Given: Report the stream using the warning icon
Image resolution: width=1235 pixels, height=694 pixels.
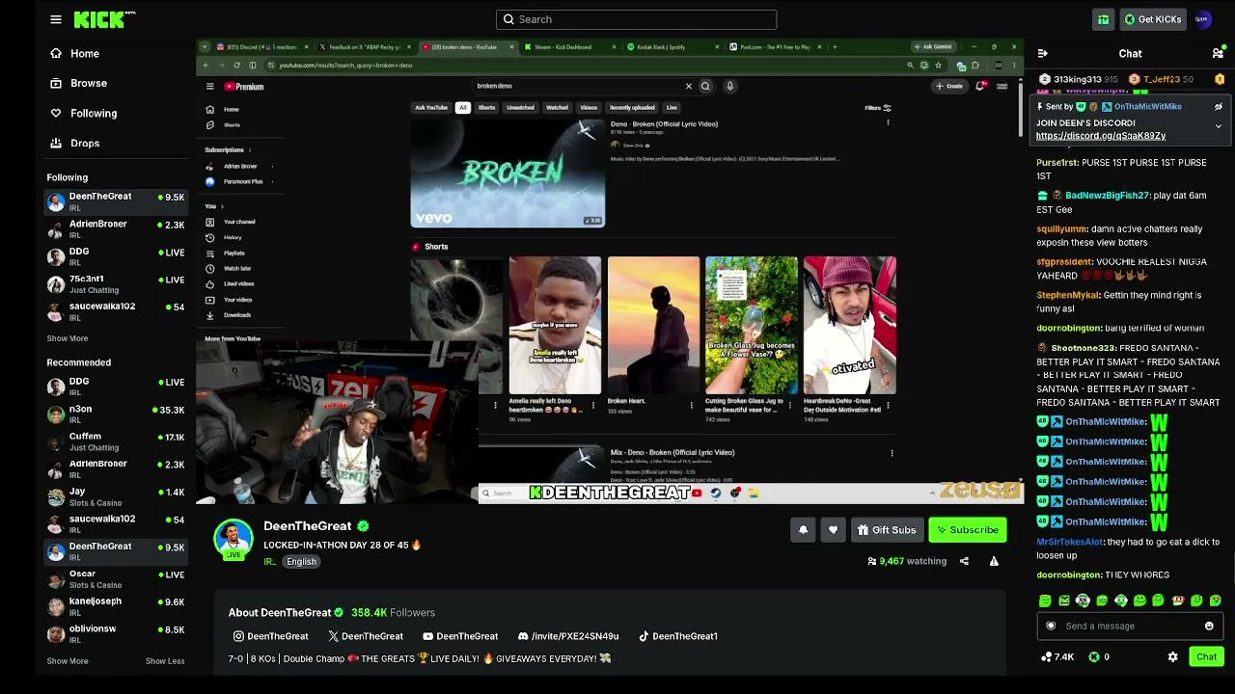Looking at the screenshot, I should click(994, 561).
